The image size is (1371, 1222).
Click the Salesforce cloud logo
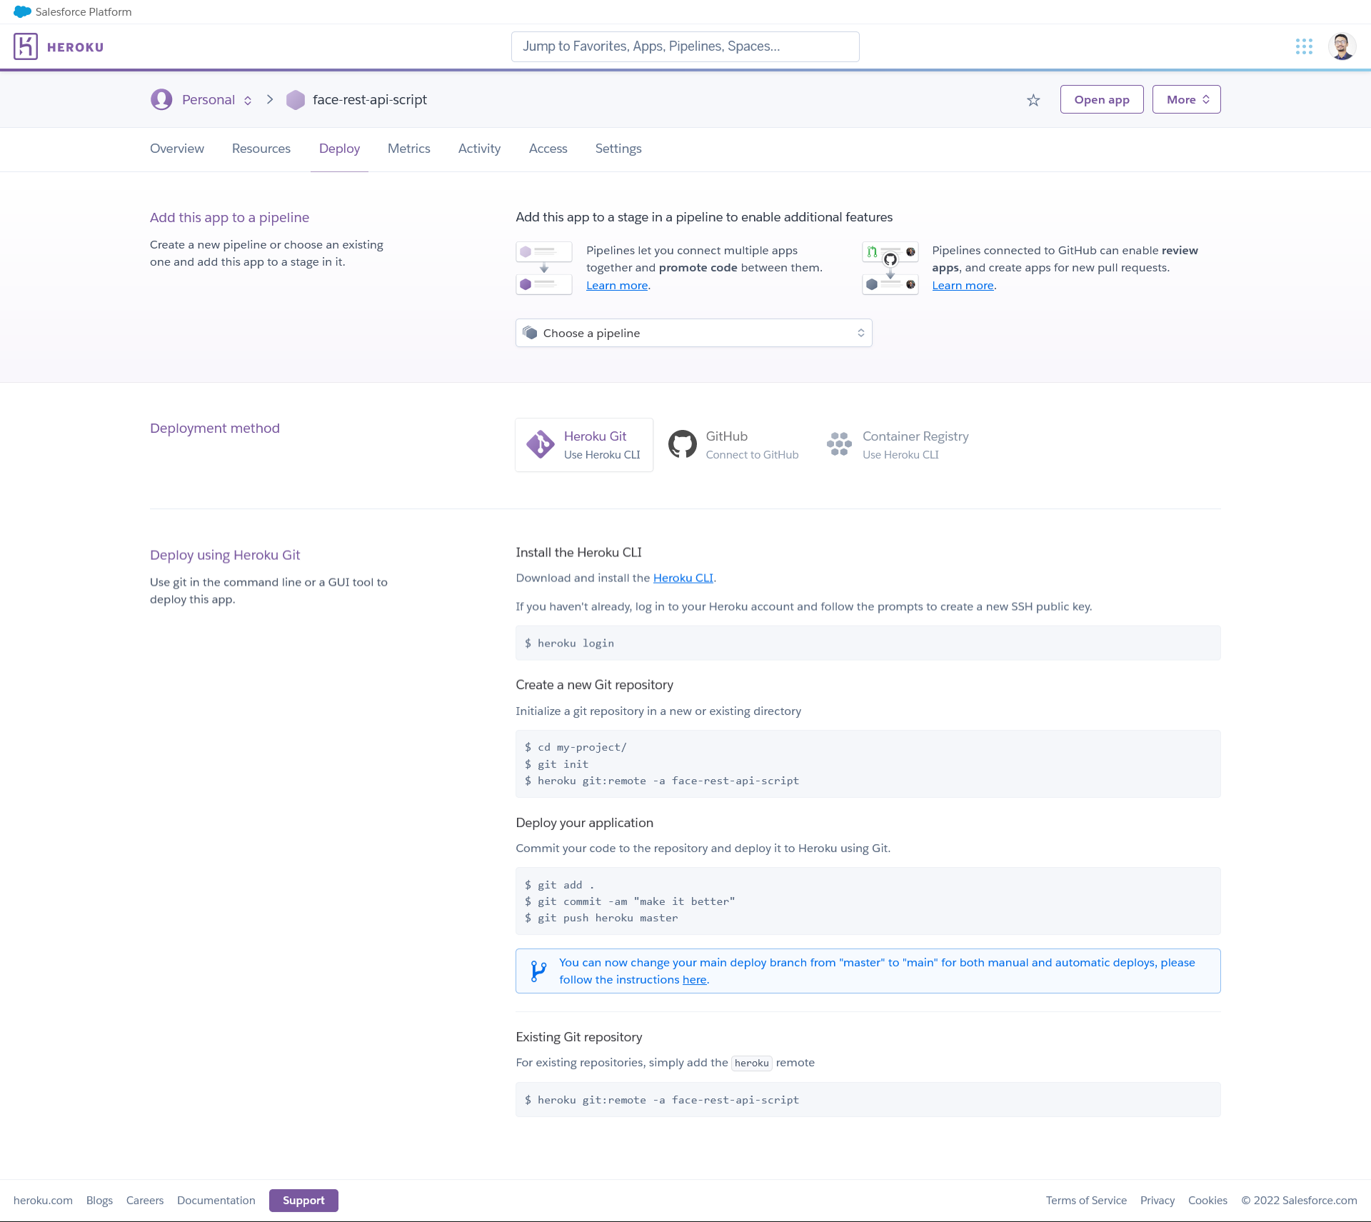(x=22, y=11)
